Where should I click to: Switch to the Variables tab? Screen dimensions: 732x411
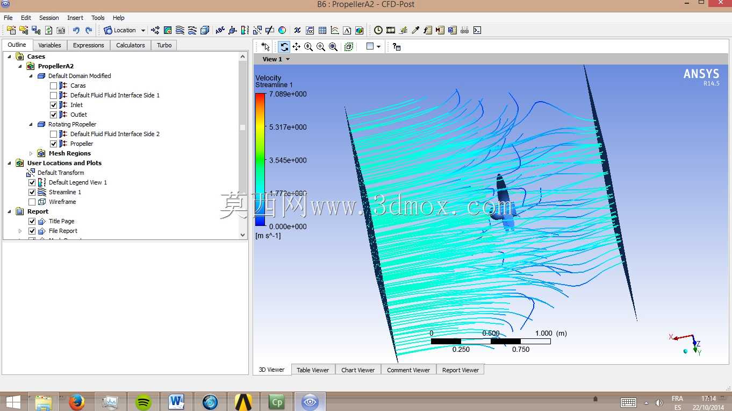[49, 45]
